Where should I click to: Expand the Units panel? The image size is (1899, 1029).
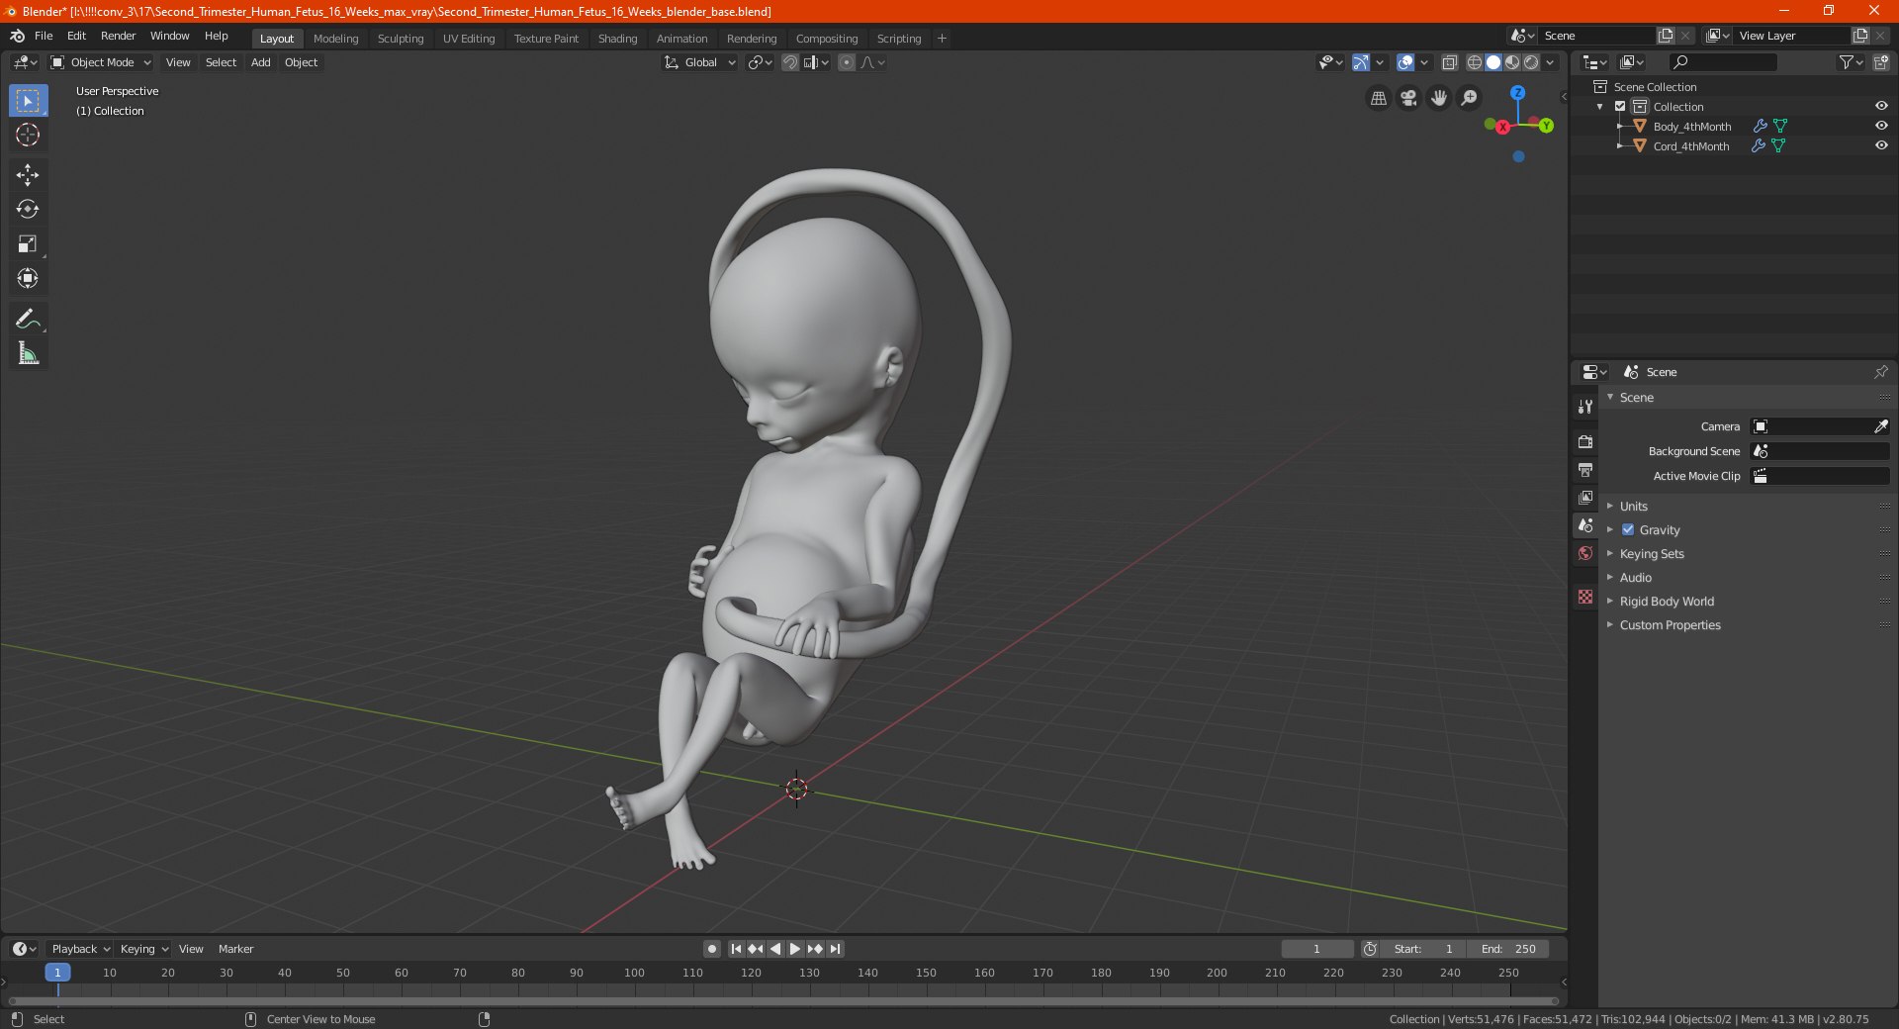(x=1633, y=506)
